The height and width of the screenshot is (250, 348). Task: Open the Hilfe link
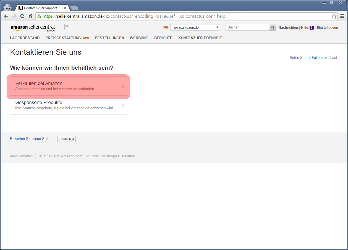(305, 28)
